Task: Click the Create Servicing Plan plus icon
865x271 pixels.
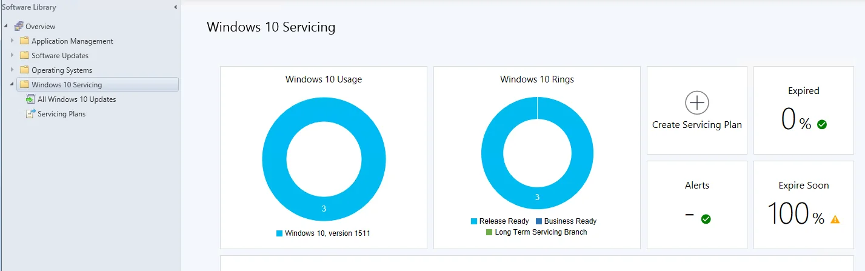Action: point(697,103)
